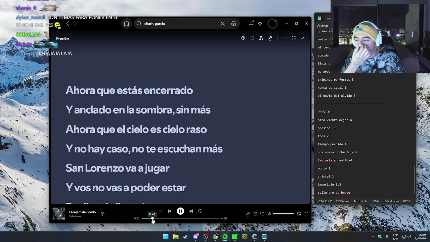The width and height of the screenshot is (430, 242).
Task: Expand lyrics to full screen corners icon
Action: pos(294,38)
